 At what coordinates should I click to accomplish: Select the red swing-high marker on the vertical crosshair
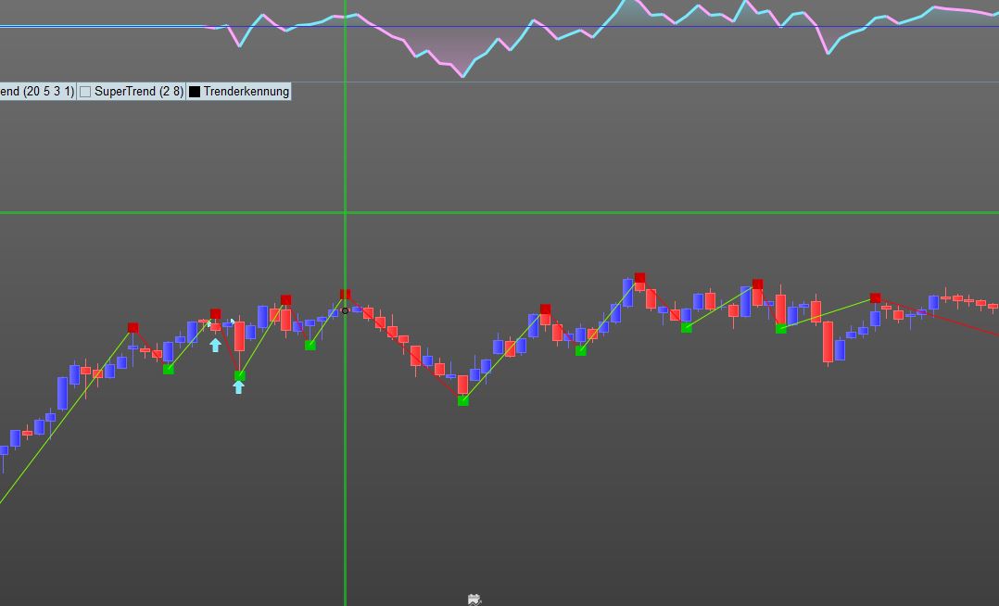[346, 295]
